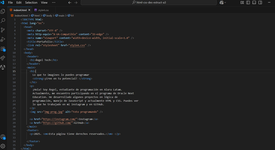Select h1 in the breadcrumb
Image resolution: width=275 pixels, height=150 pixels.
72,16
